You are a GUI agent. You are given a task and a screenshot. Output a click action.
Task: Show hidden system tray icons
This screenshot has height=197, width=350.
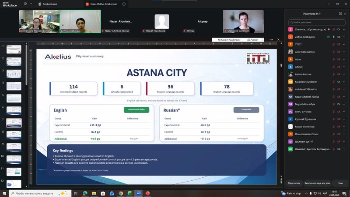(x=306, y=193)
